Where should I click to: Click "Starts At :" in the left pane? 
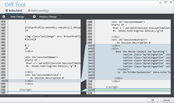pos(32,60)
